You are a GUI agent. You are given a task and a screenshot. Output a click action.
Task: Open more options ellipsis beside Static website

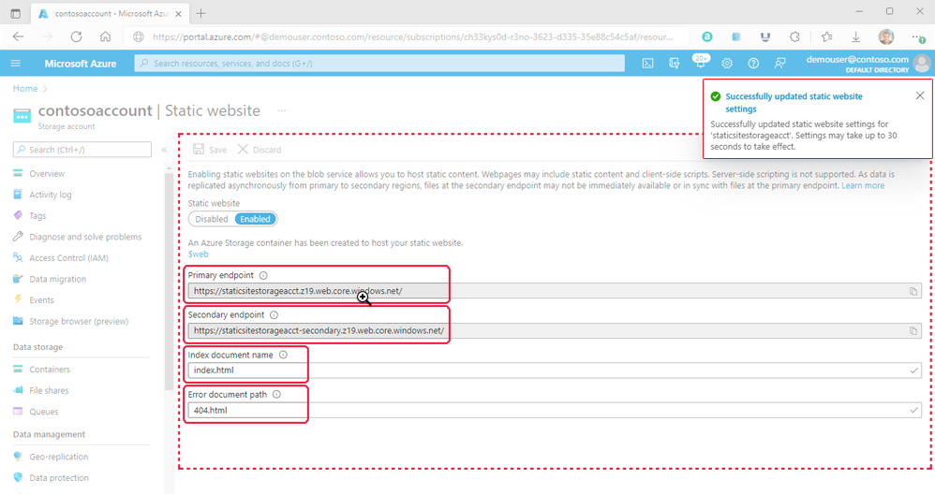[282, 110]
